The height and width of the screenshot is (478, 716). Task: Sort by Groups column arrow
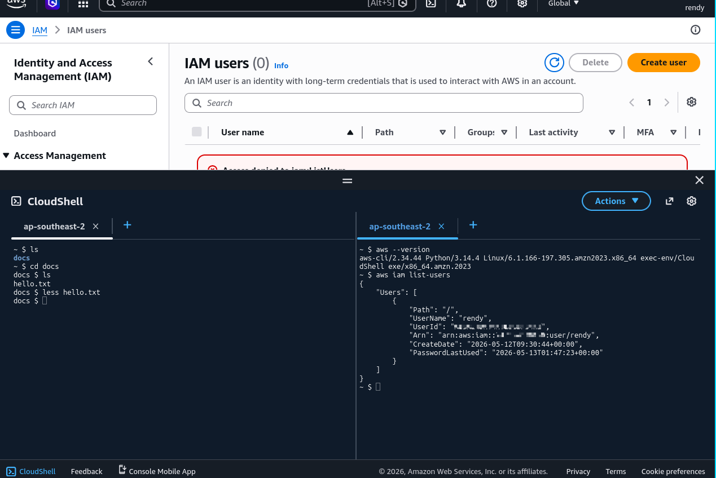[x=504, y=132]
